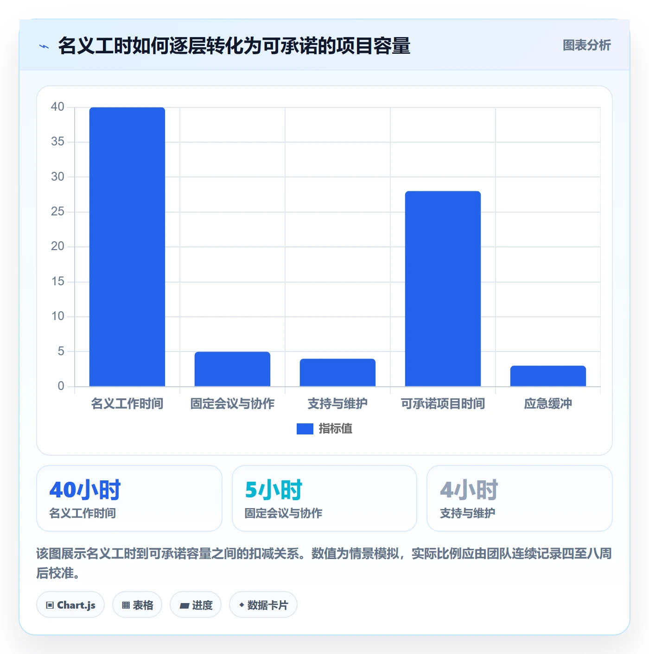Image resolution: width=649 pixels, height=654 pixels.
Task: Click the 应急缓冲 bar in the chart
Action: pyautogui.click(x=548, y=376)
